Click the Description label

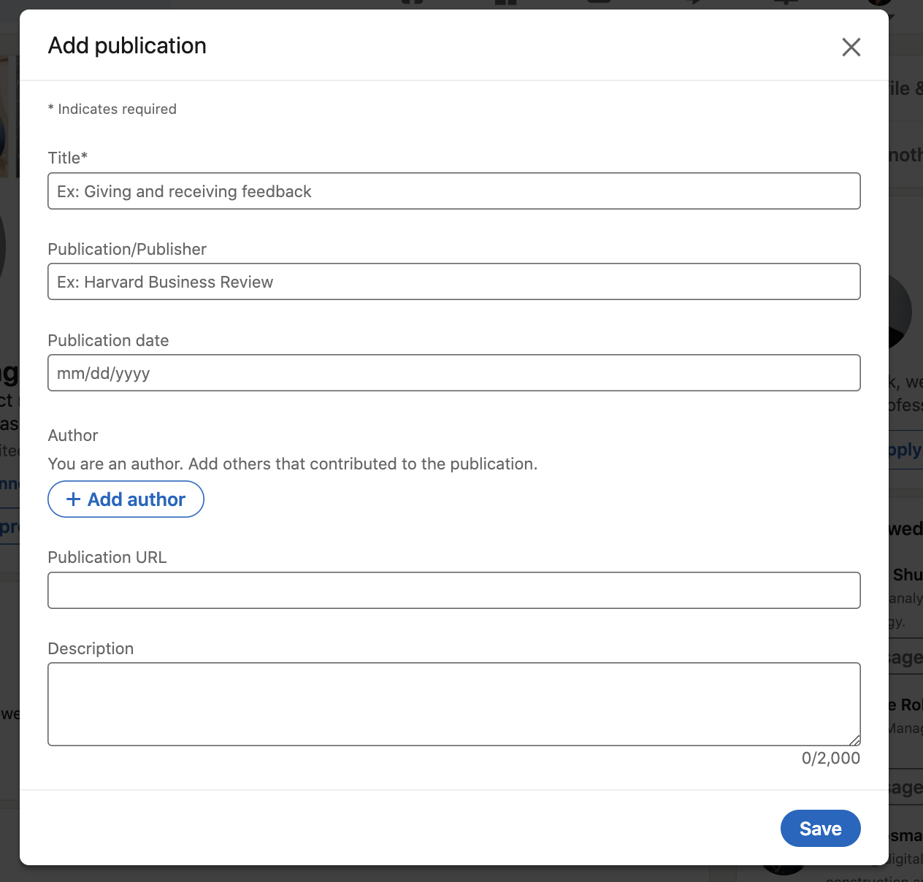pyautogui.click(x=91, y=648)
